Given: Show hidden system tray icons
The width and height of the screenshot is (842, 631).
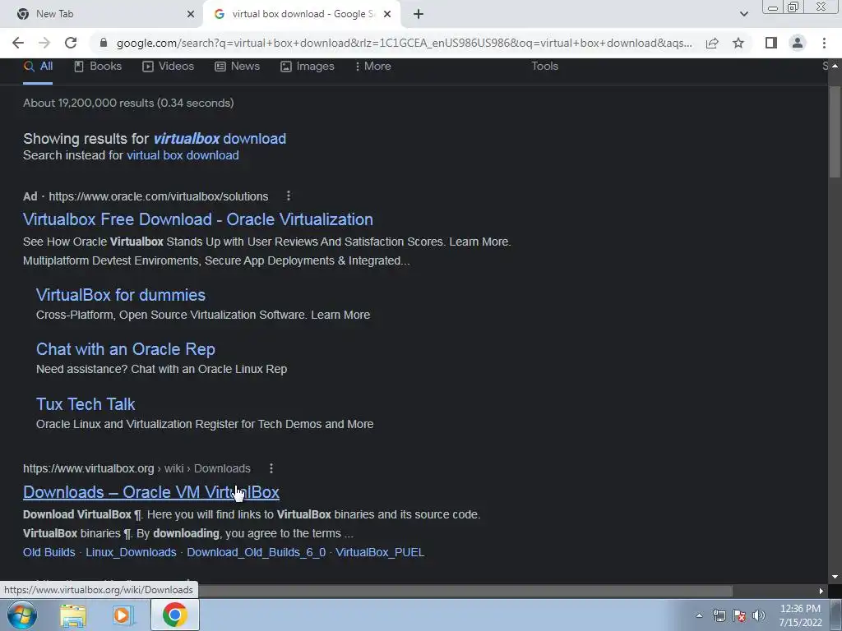Looking at the screenshot, I should [x=699, y=615].
